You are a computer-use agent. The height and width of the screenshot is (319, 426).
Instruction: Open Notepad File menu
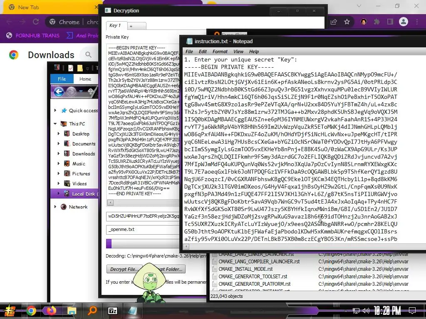point(189,52)
